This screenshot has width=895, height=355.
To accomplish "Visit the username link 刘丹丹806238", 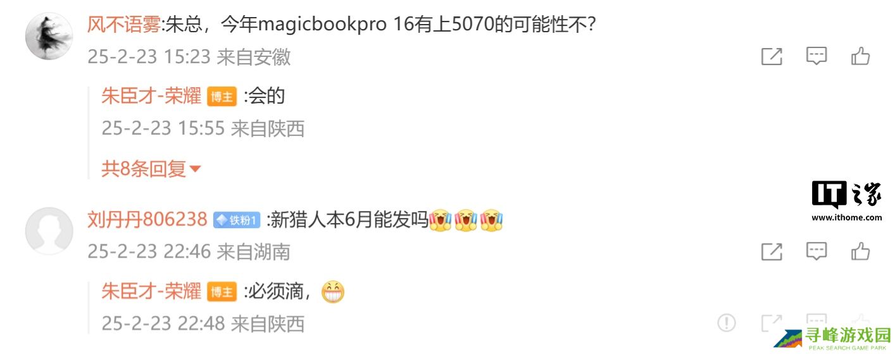I will point(147,219).
